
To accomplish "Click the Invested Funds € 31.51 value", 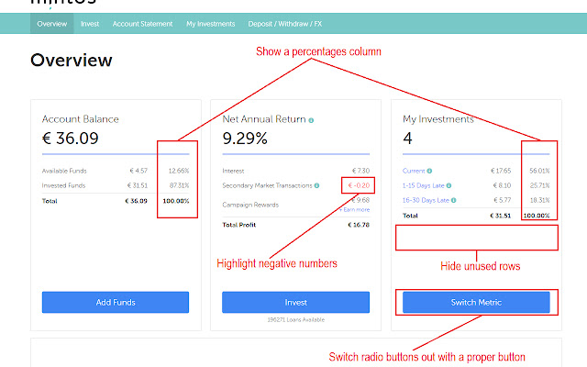I will [138, 185].
